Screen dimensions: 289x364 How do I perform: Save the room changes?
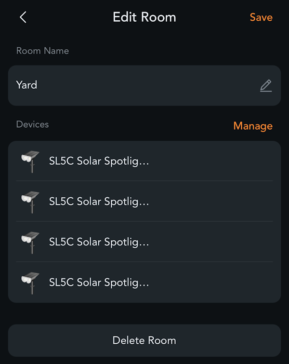tap(261, 17)
